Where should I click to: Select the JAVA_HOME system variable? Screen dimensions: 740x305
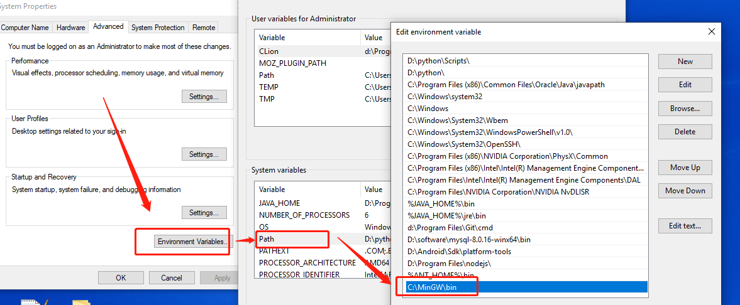coord(323,203)
